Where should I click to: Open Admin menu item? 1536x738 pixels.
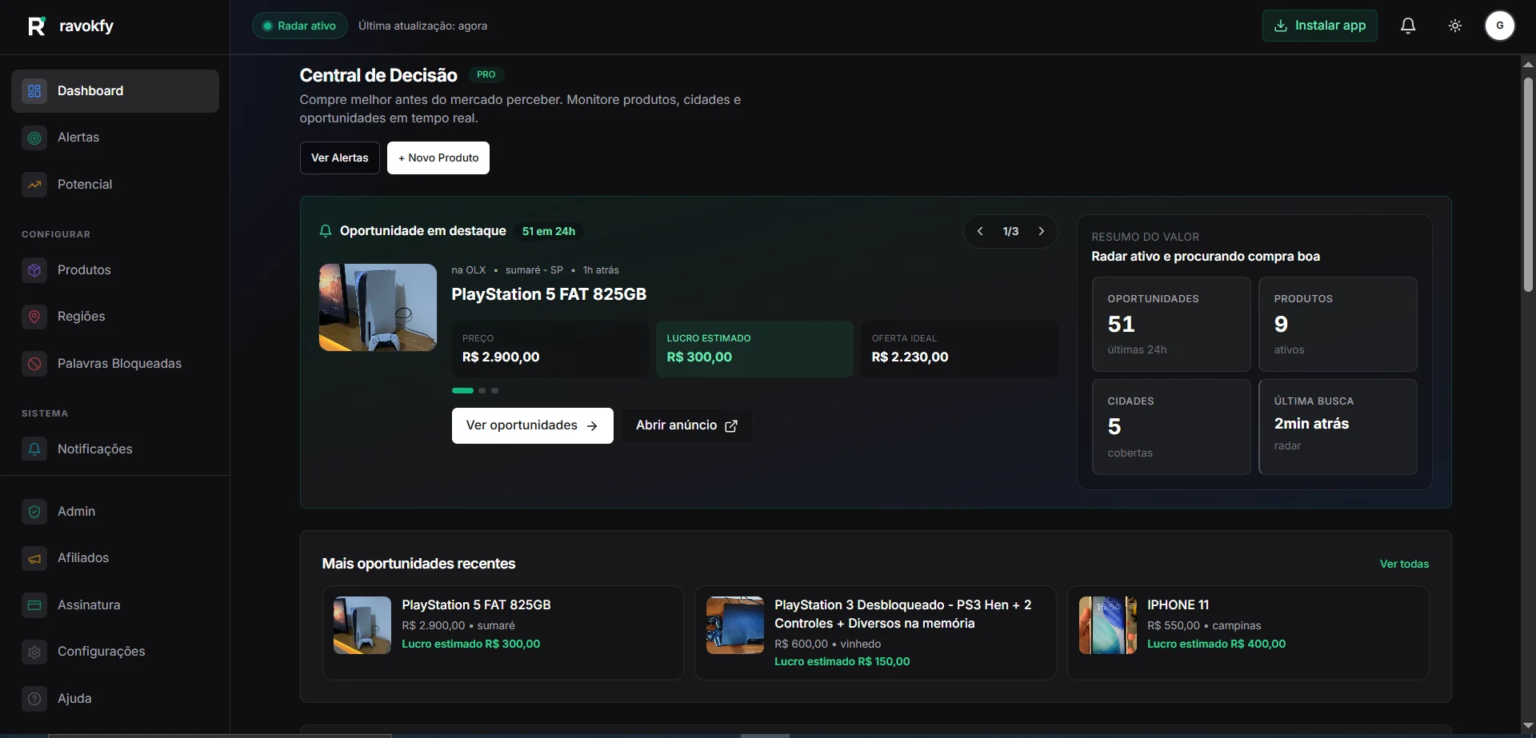(115, 512)
